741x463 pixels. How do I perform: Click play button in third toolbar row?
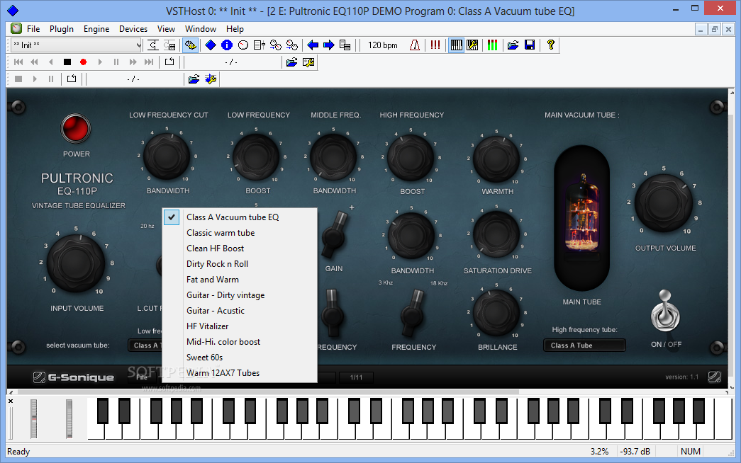[x=35, y=79]
